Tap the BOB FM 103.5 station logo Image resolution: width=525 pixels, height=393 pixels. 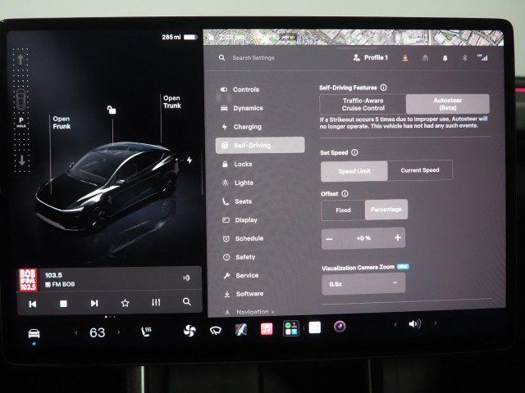[28, 280]
